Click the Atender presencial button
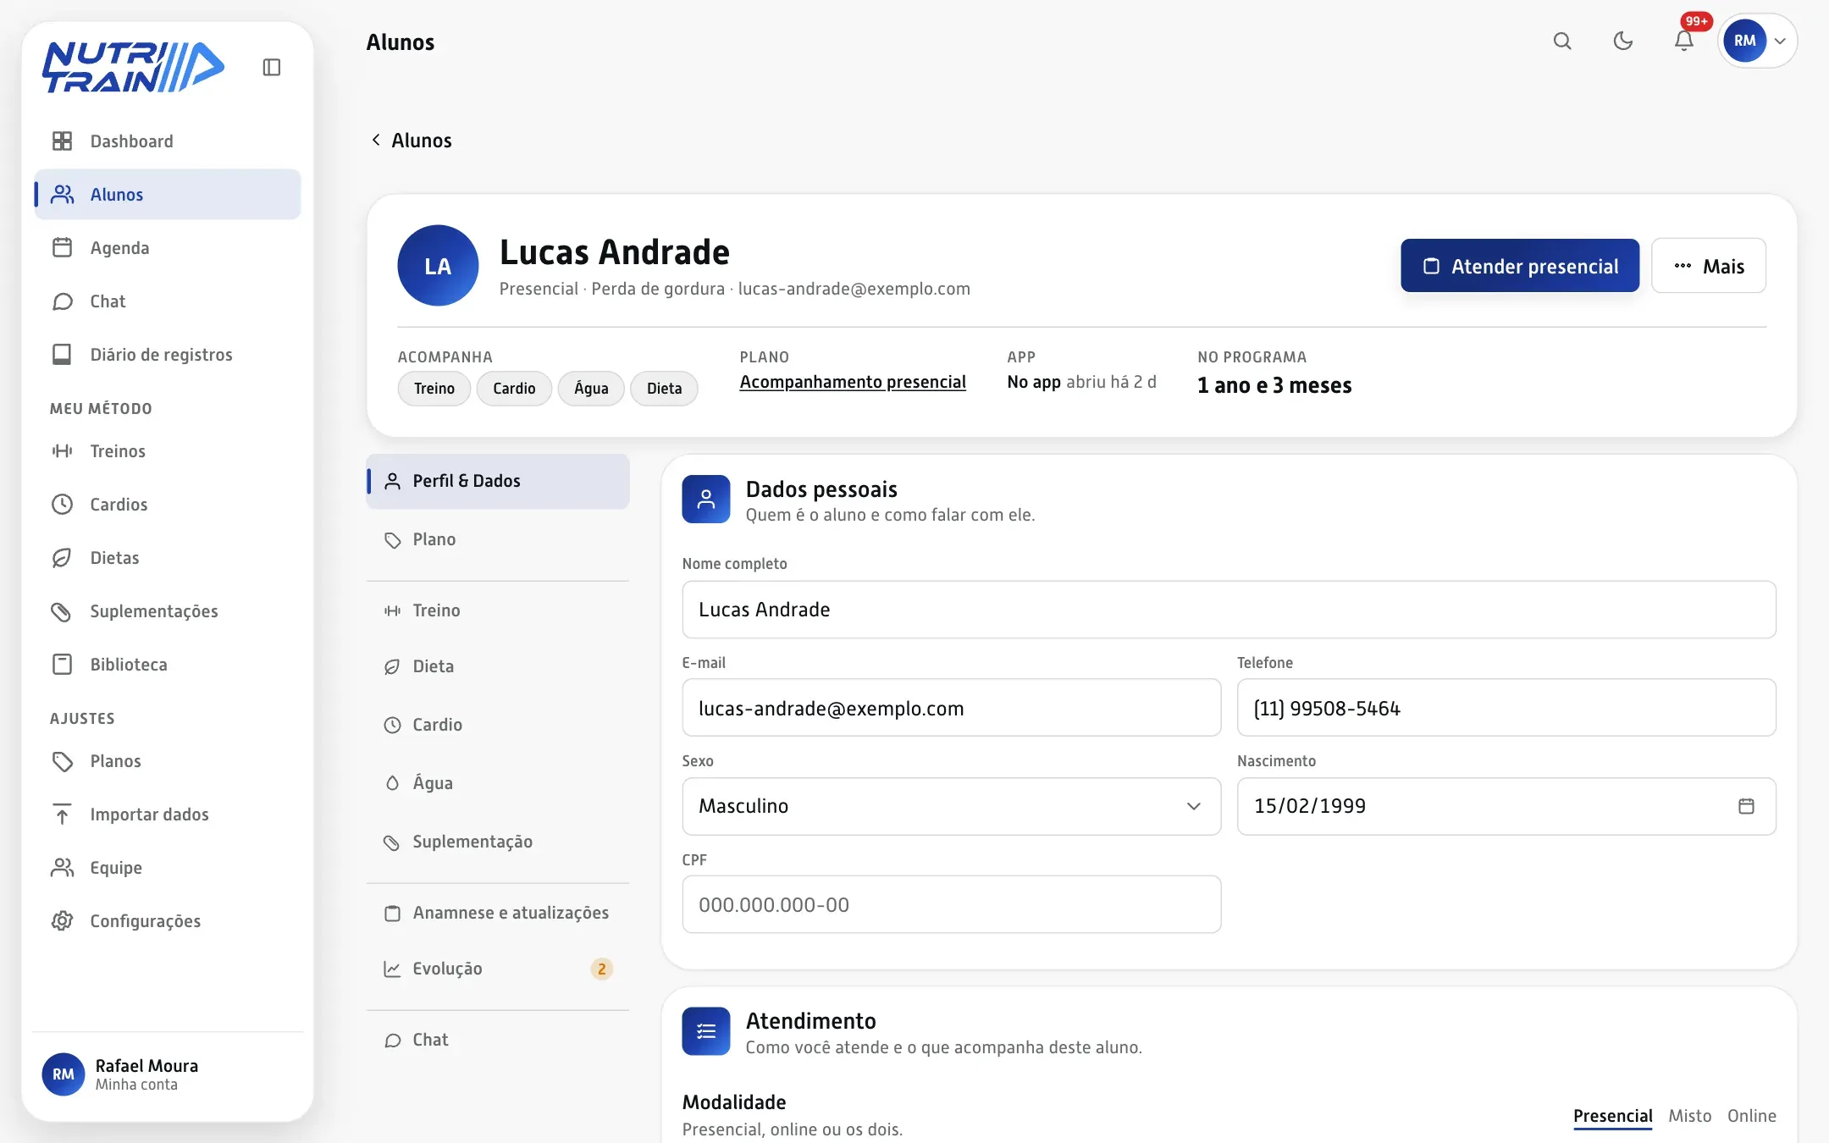 pyautogui.click(x=1520, y=266)
